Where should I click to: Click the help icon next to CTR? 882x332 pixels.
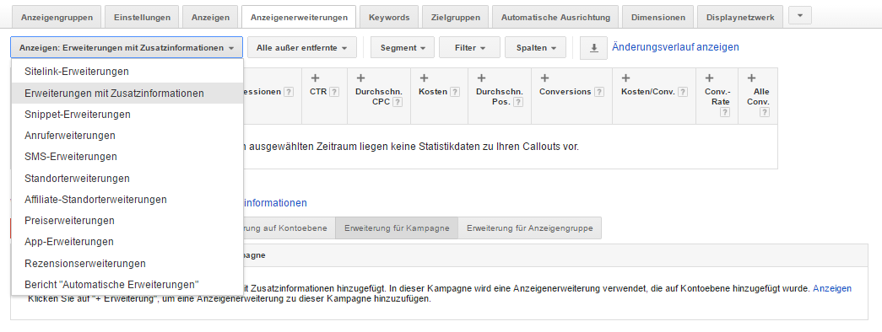pos(334,92)
